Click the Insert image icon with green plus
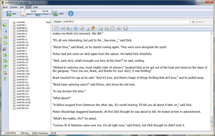The image size is (215, 136). tap(101, 28)
